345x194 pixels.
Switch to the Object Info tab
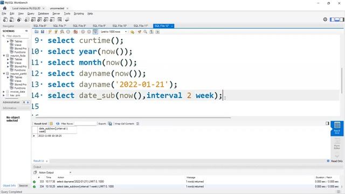click(x=9, y=185)
